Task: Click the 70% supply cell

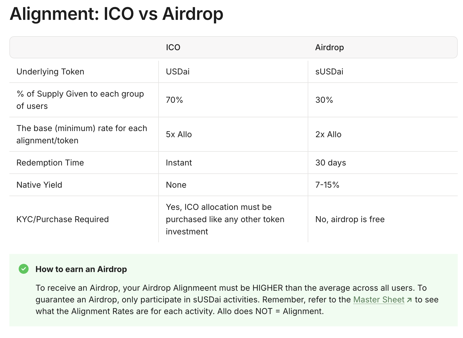Action: [174, 100]
